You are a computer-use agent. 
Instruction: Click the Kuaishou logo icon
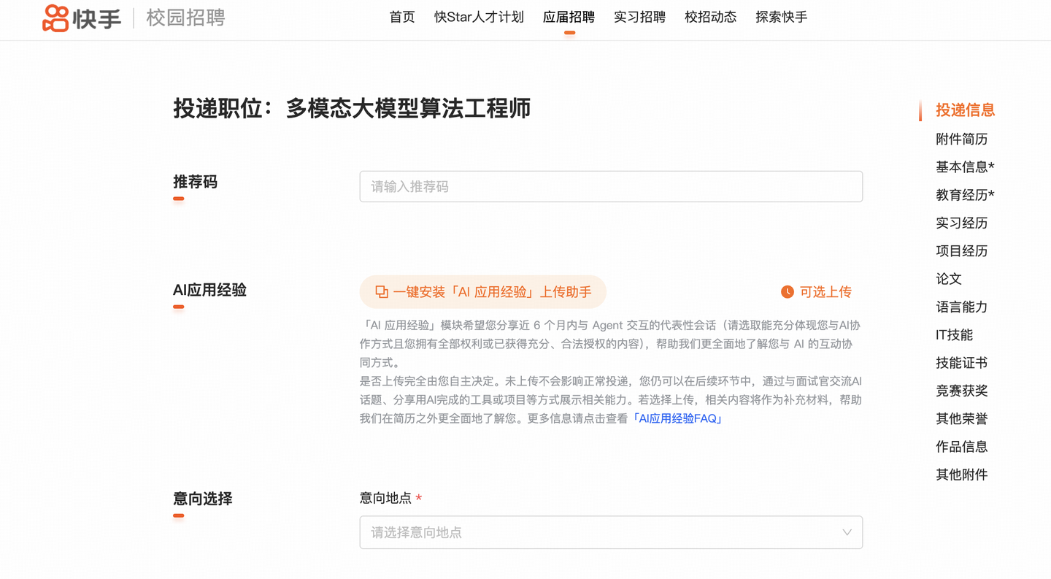55,18
